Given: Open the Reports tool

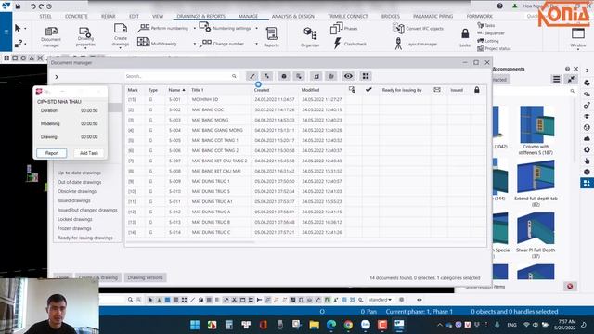Looking at the screenshot, I should 271,37.
